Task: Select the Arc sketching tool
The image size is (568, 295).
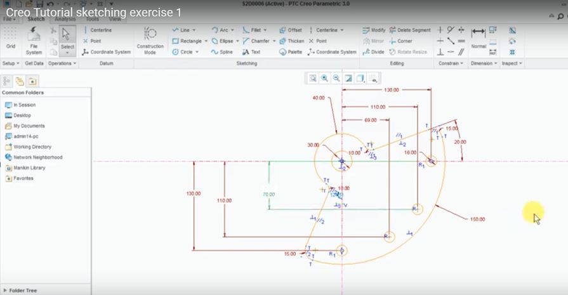Action: point(220,30)
